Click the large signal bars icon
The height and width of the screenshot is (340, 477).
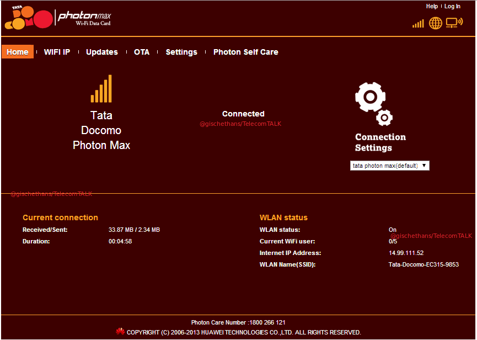[x=101, y=88]
